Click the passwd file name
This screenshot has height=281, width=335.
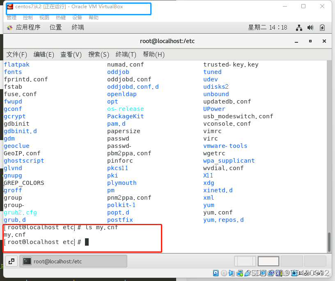click(x=118, y=138)
